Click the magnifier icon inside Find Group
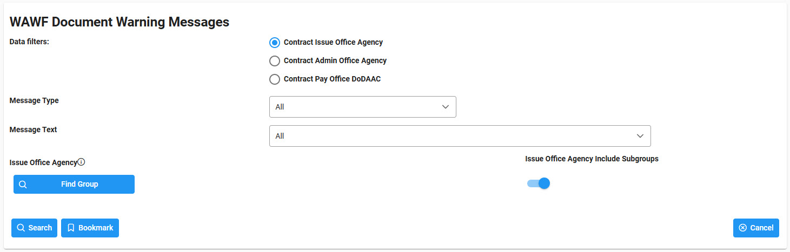 pyautogui.click(x=23, y=184)
